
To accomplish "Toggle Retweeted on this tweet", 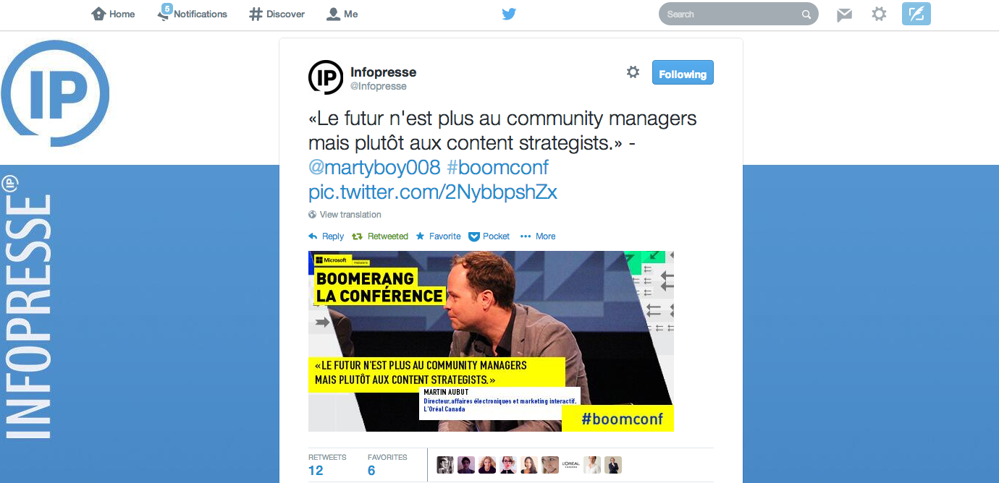I will point(380,236).
